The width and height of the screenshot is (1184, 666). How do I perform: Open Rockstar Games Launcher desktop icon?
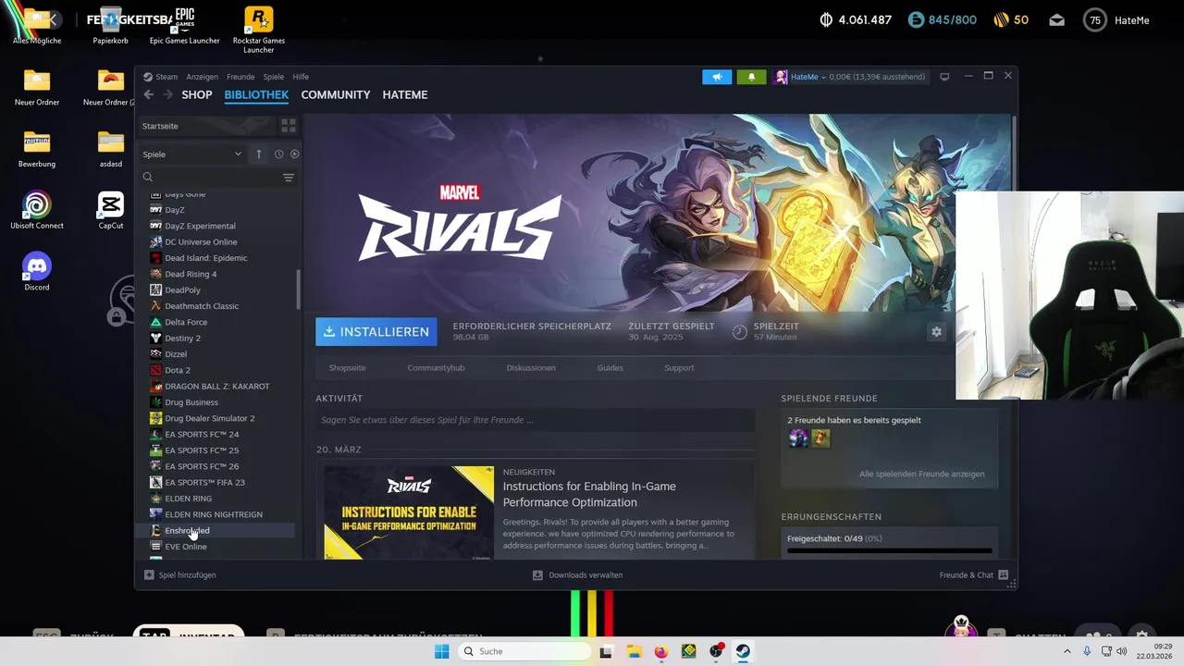(x=259, y=30)
